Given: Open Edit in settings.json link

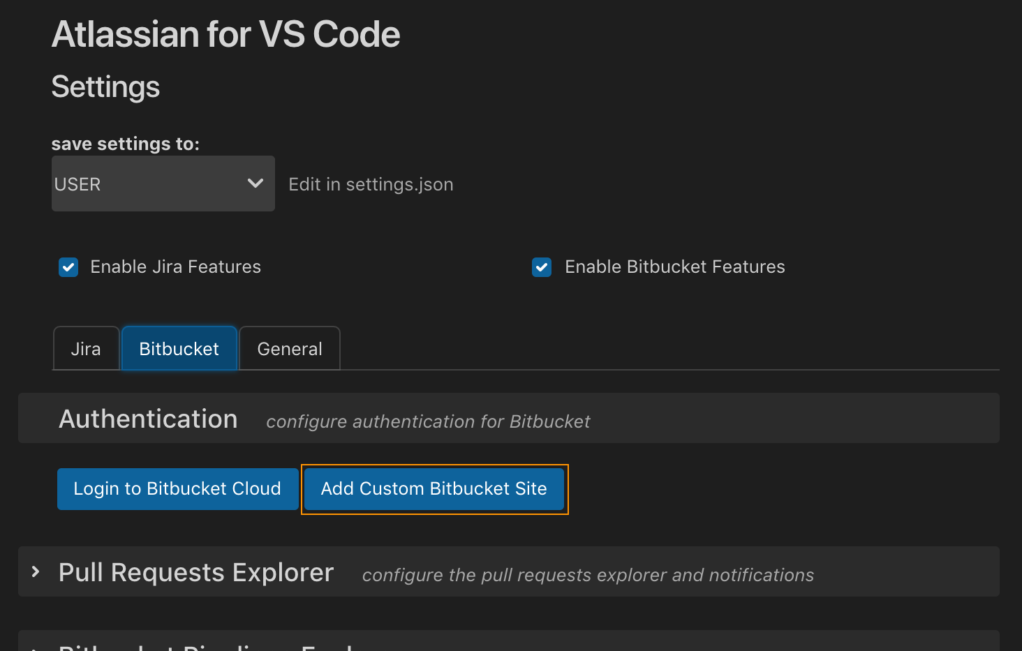Looking at the screenshot, I should pos(371,184).
